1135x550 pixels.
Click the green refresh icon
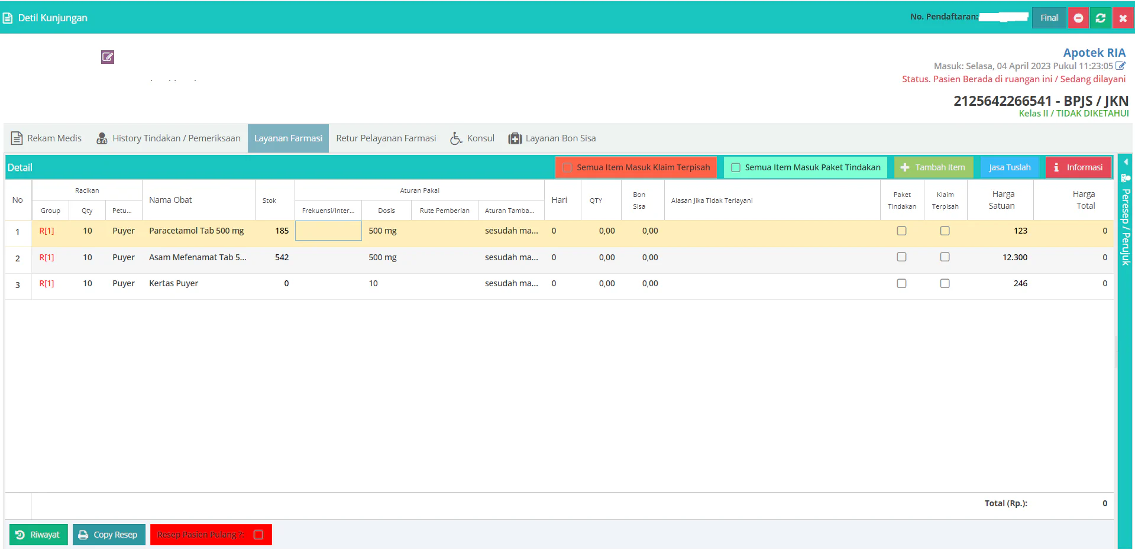pyautogui.click(x=1100, y=18)
